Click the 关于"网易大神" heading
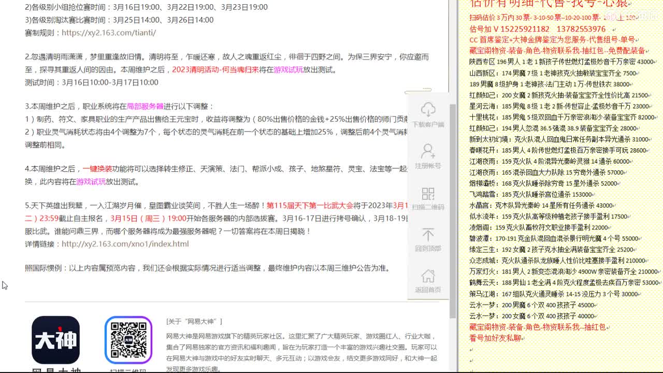Screen dimensions: 663x373 click(x=194, y=321)
